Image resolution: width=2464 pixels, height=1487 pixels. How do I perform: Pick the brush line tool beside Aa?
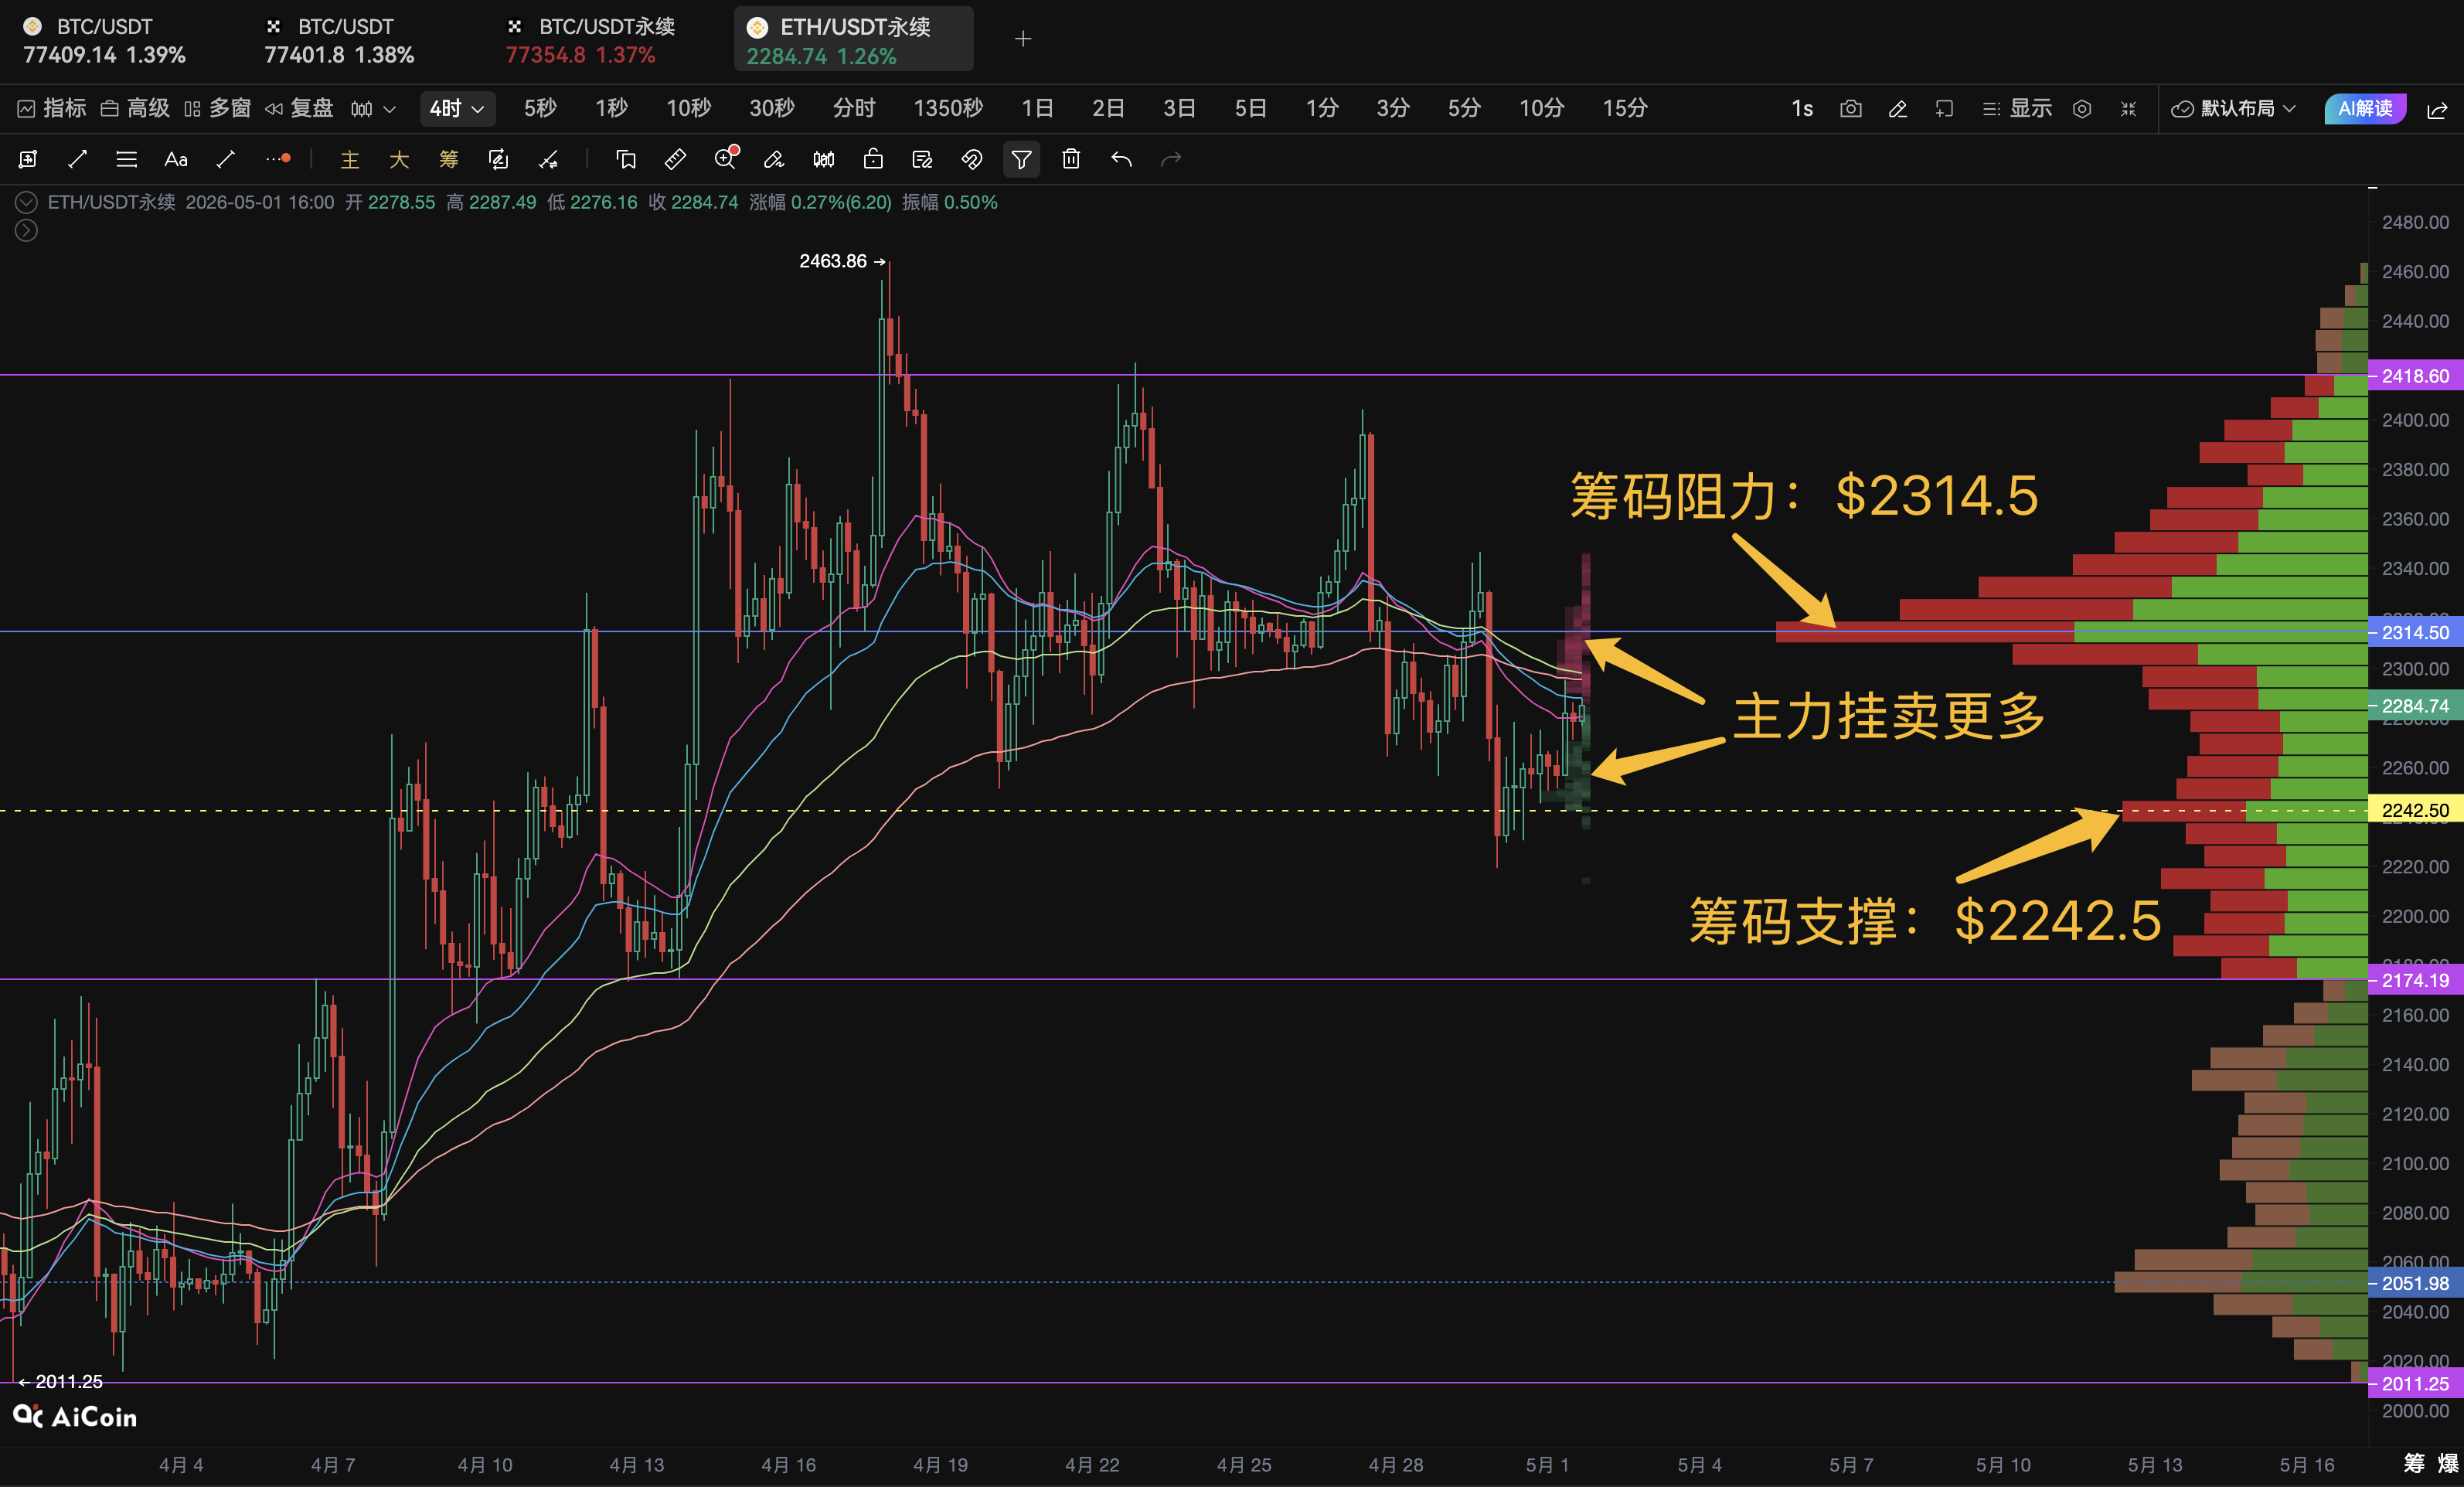[x=226, y=159]
